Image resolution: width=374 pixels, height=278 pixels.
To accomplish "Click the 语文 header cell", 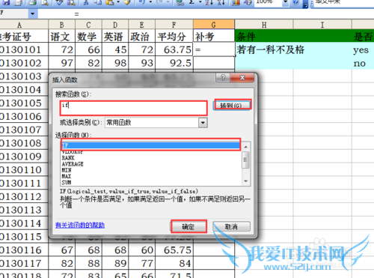I will pos(61,37).
